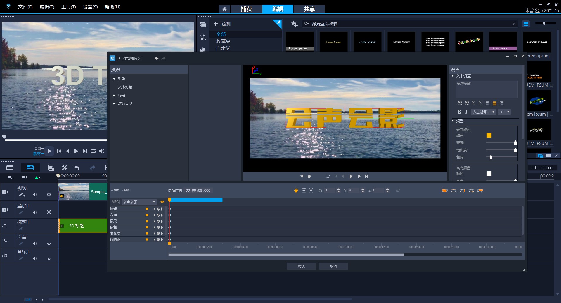Increase line spacing icon in text settings
Viewport: 561px width, 303px height.
coord(474,103)
